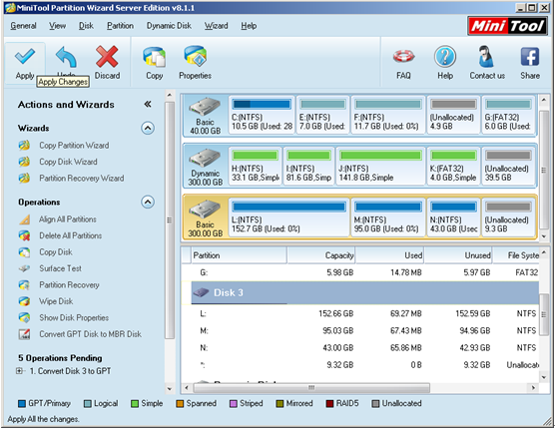The height and width of the screenshot is (428, 555).
Task: Open the Help menu
Action: (249, 26)
